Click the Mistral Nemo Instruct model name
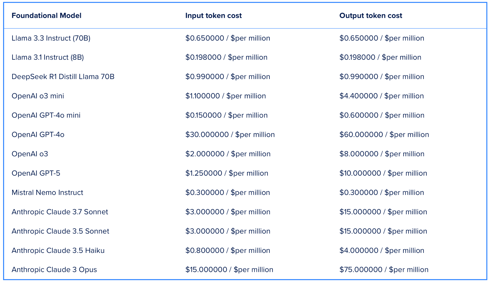 (47, 193)
